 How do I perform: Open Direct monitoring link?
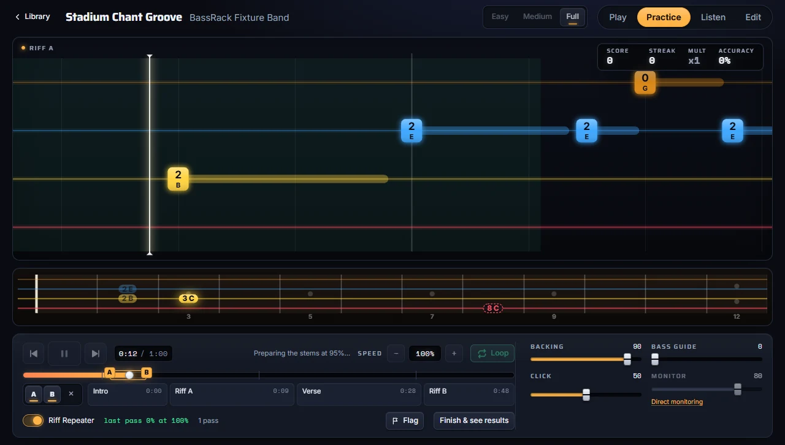[x=677, y=402]
